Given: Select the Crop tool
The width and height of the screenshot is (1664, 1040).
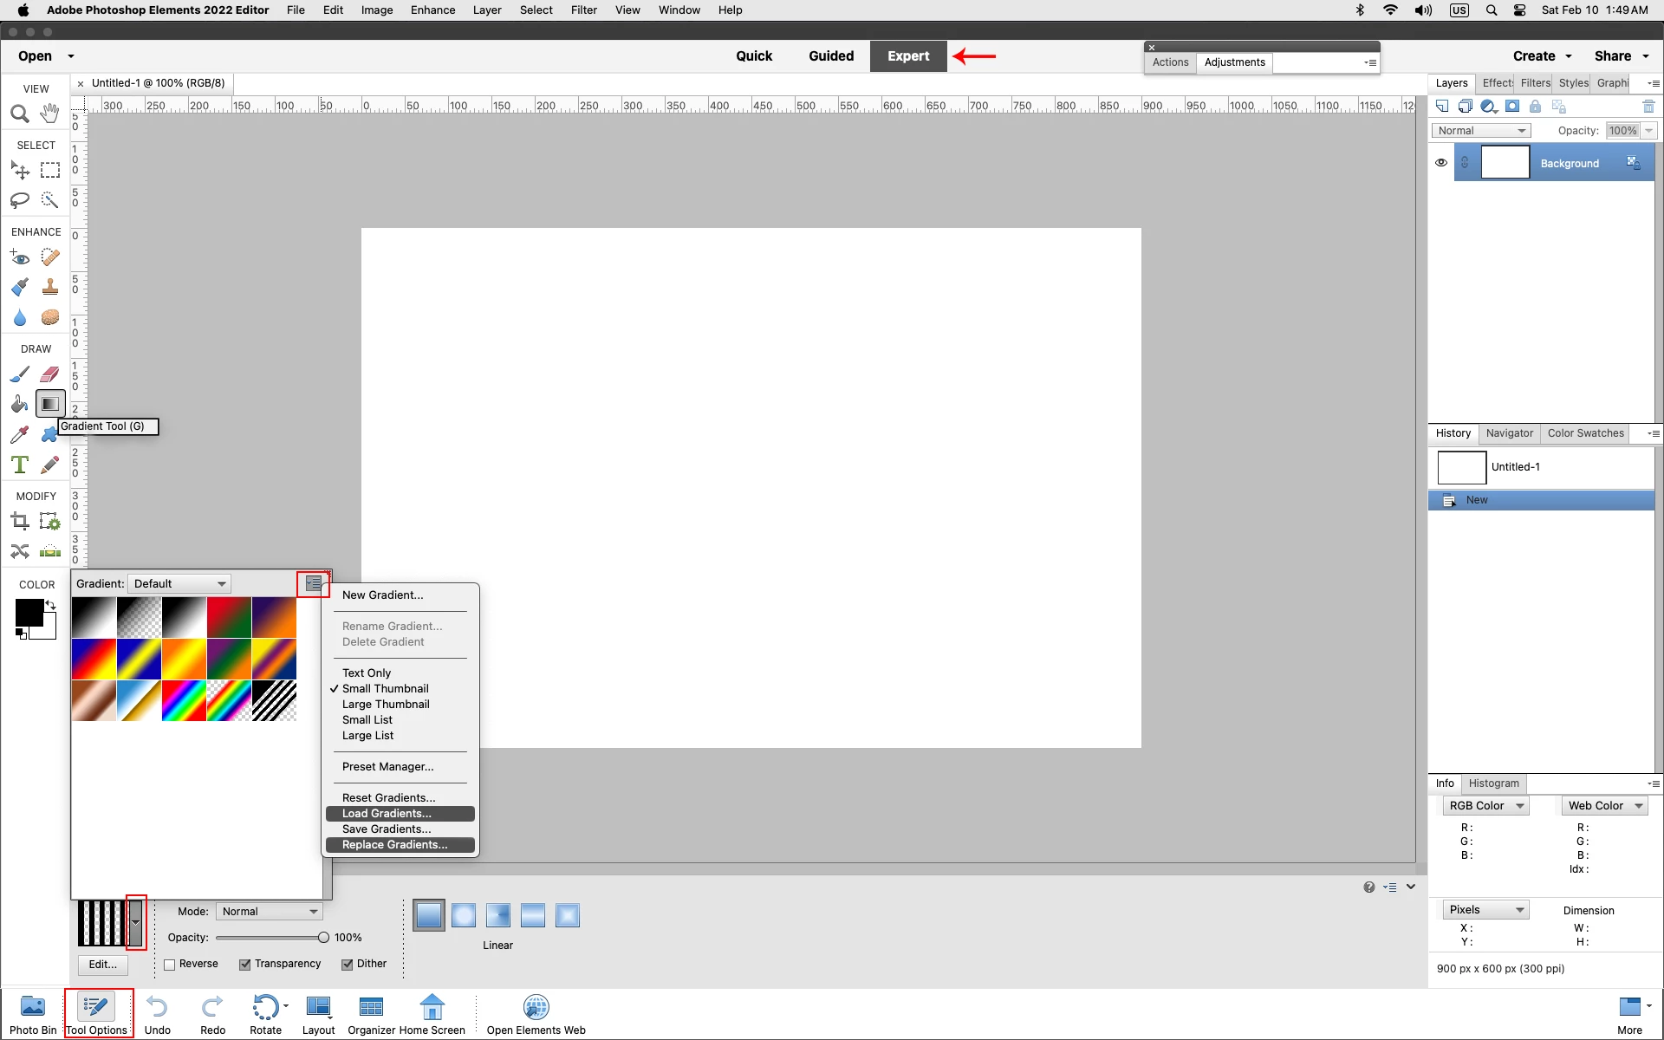Looking at the screenshot, I should click(x=19, y=521).
